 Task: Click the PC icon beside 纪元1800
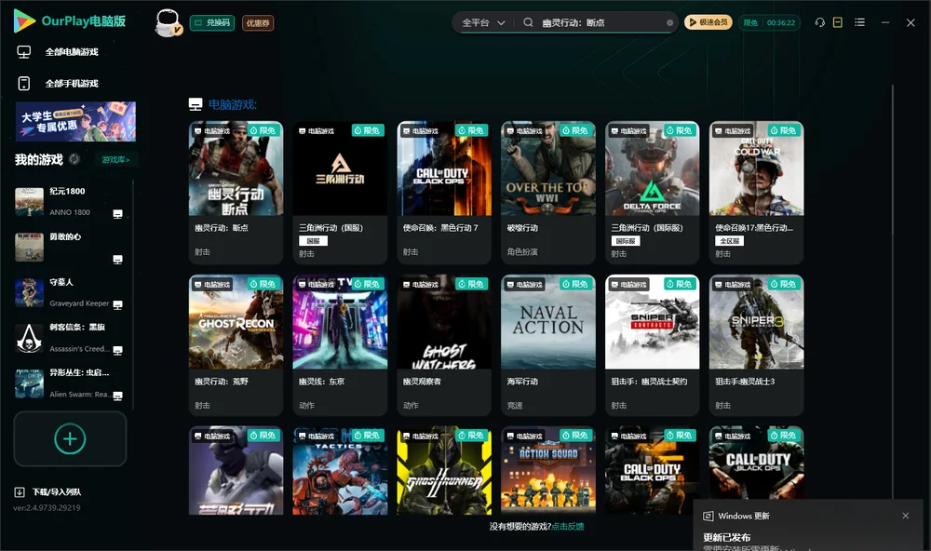click(x=117, y=214)
